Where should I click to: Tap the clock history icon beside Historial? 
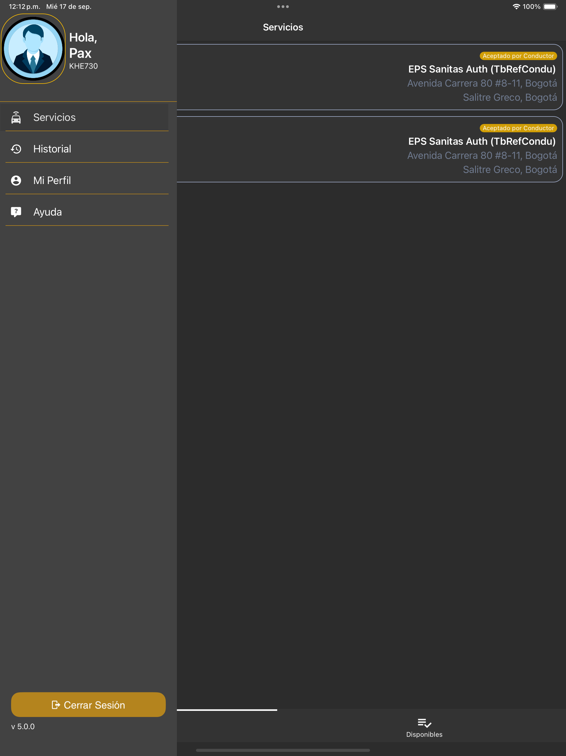16,149
